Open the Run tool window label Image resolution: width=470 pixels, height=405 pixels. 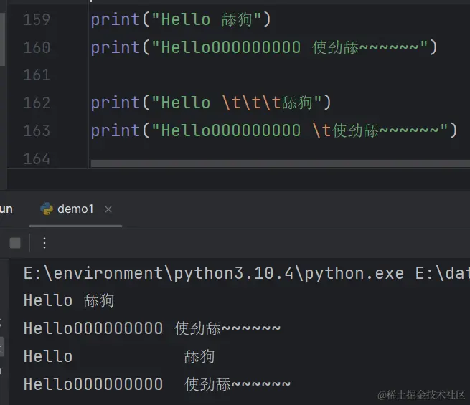pos(6,209)
